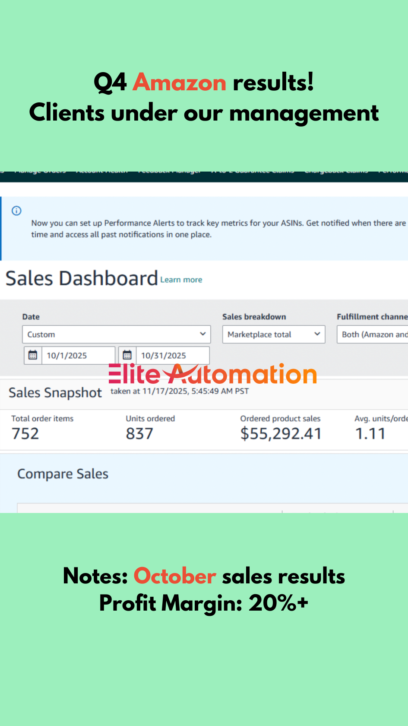Select the Units ordered value 837
408x726 pixels.
point(139,433)
